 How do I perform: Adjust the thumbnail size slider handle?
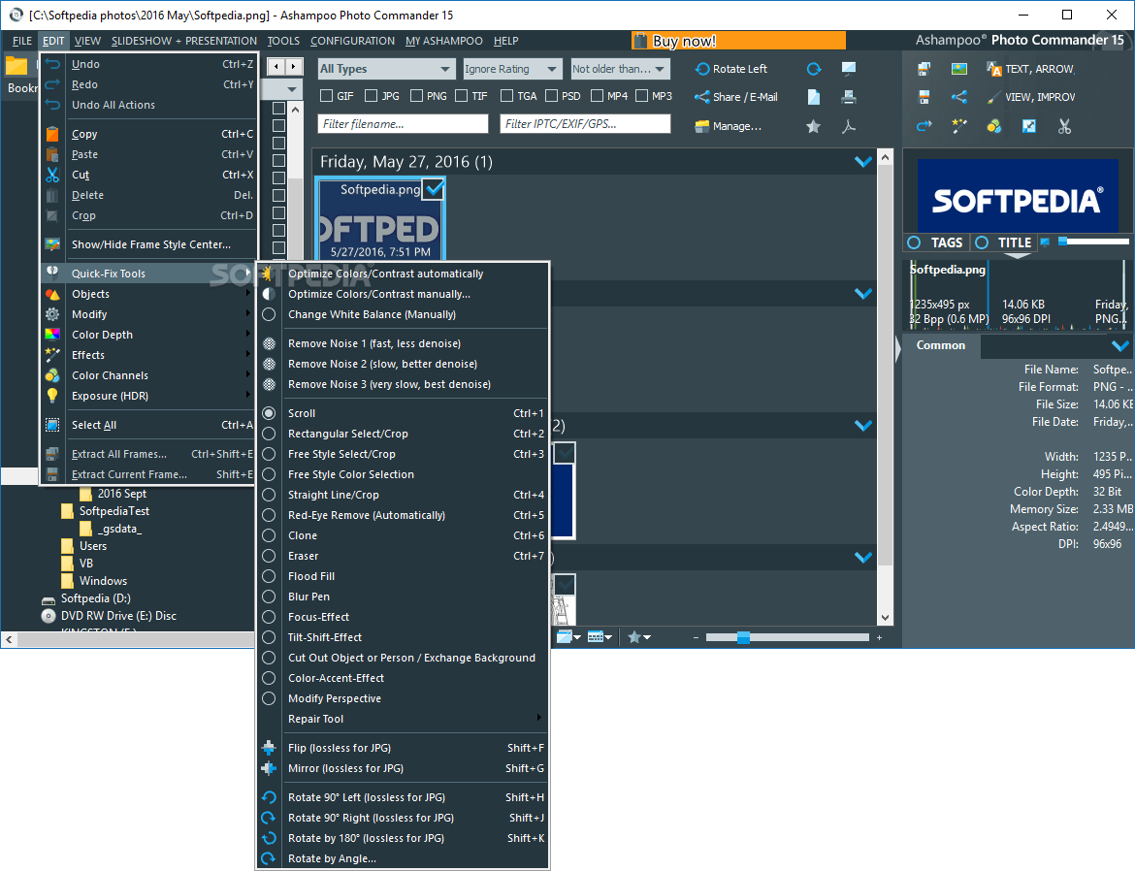pyautogui.click(x=743, y=637)
